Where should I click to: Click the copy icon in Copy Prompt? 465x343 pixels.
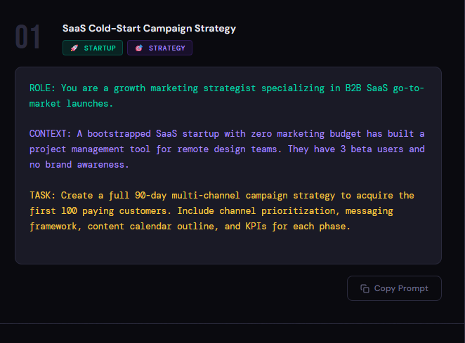[x=365, y=288]
